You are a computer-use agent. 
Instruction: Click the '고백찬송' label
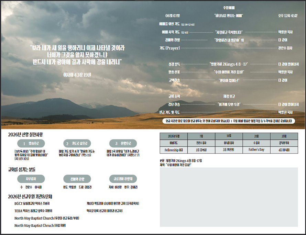pyautogui.click(x=174, y=80)
